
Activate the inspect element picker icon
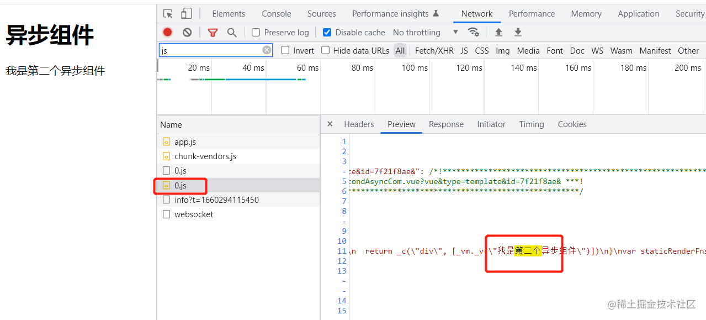pos(168,14)
